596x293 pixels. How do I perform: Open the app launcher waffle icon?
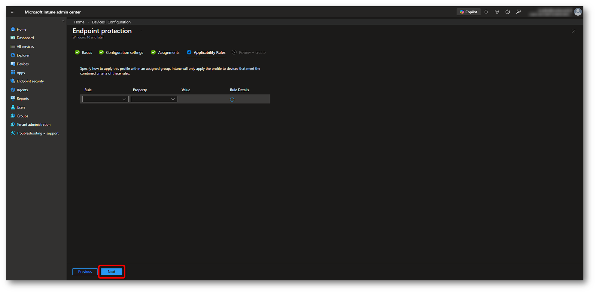pos(13,11)
